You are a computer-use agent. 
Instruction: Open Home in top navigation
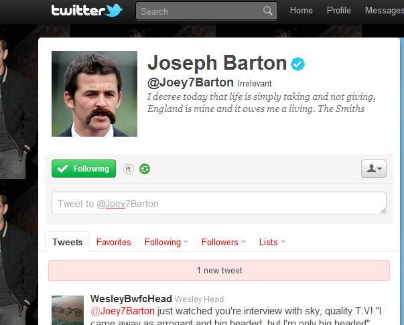point(301,11)
